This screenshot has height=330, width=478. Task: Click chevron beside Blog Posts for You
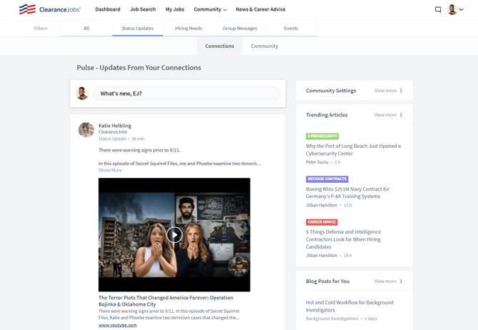click(x=401, y=281)
